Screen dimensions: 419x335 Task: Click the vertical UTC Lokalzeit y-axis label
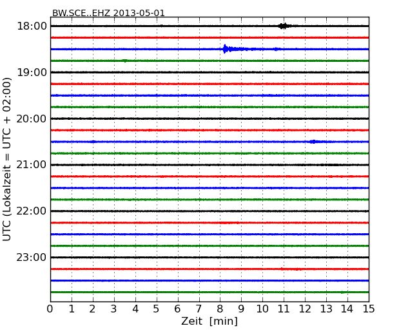(8, 158)
